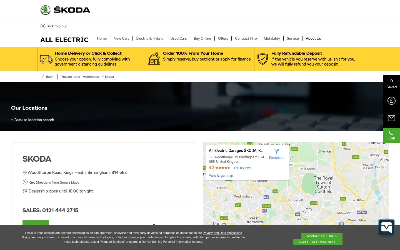Click ACCEPT RECOMMENDED cookie button
Image resolution: width=400 pixels, height=250 pixels.
click(x=317, y=242)
